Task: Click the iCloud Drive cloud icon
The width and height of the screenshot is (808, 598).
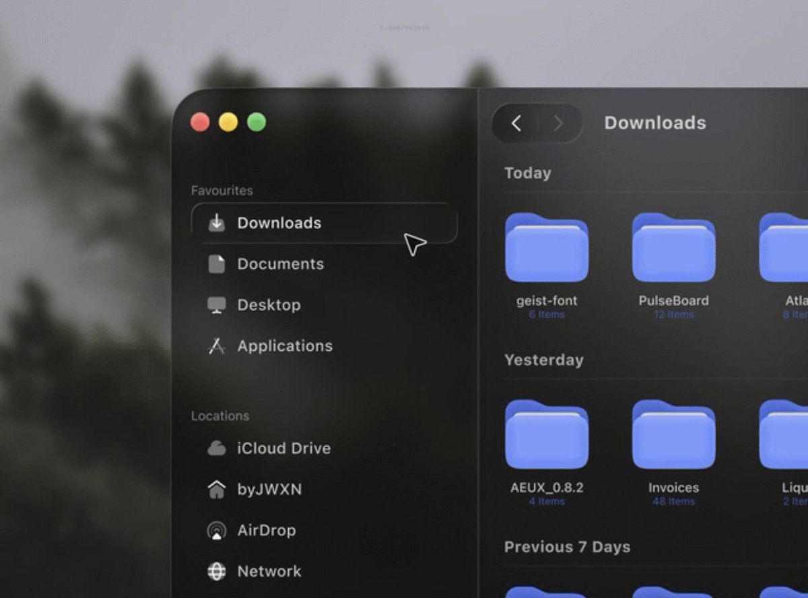Action: (215, 448)
